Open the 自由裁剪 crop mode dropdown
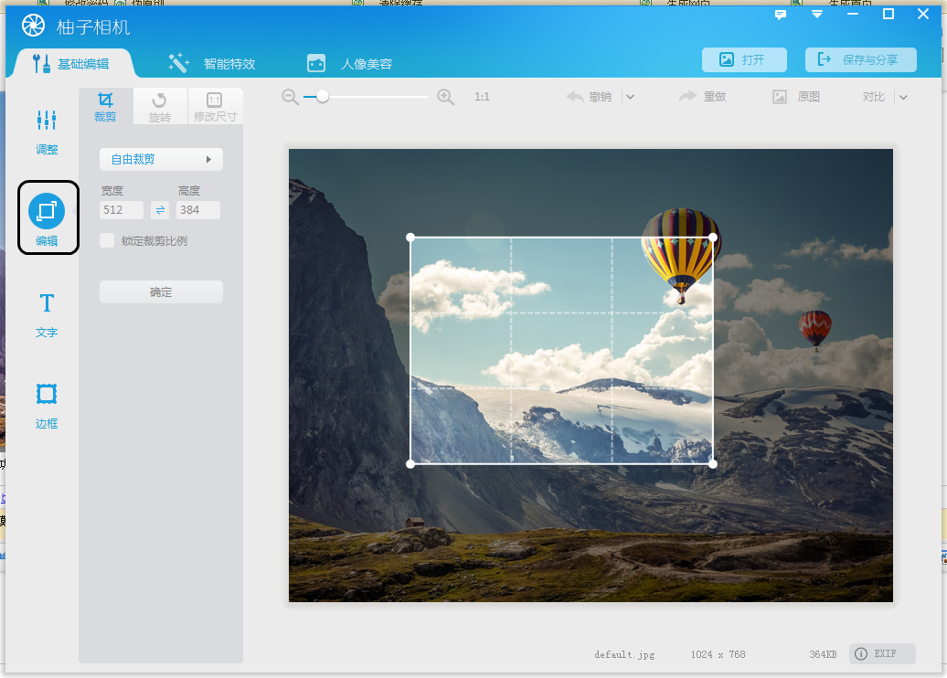This screenshot has width=947, height=678. (161, 159)
